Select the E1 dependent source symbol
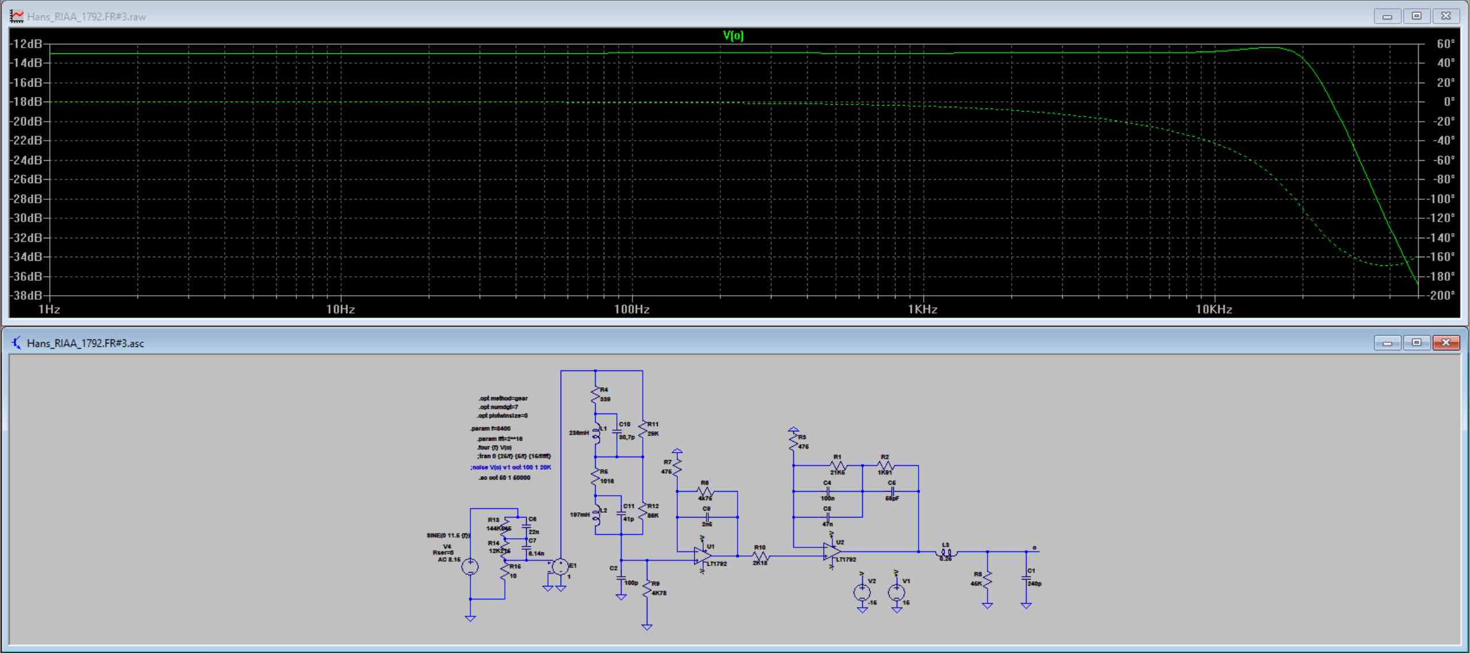Viewport: 1470px width, 653px height. [560, 567]
